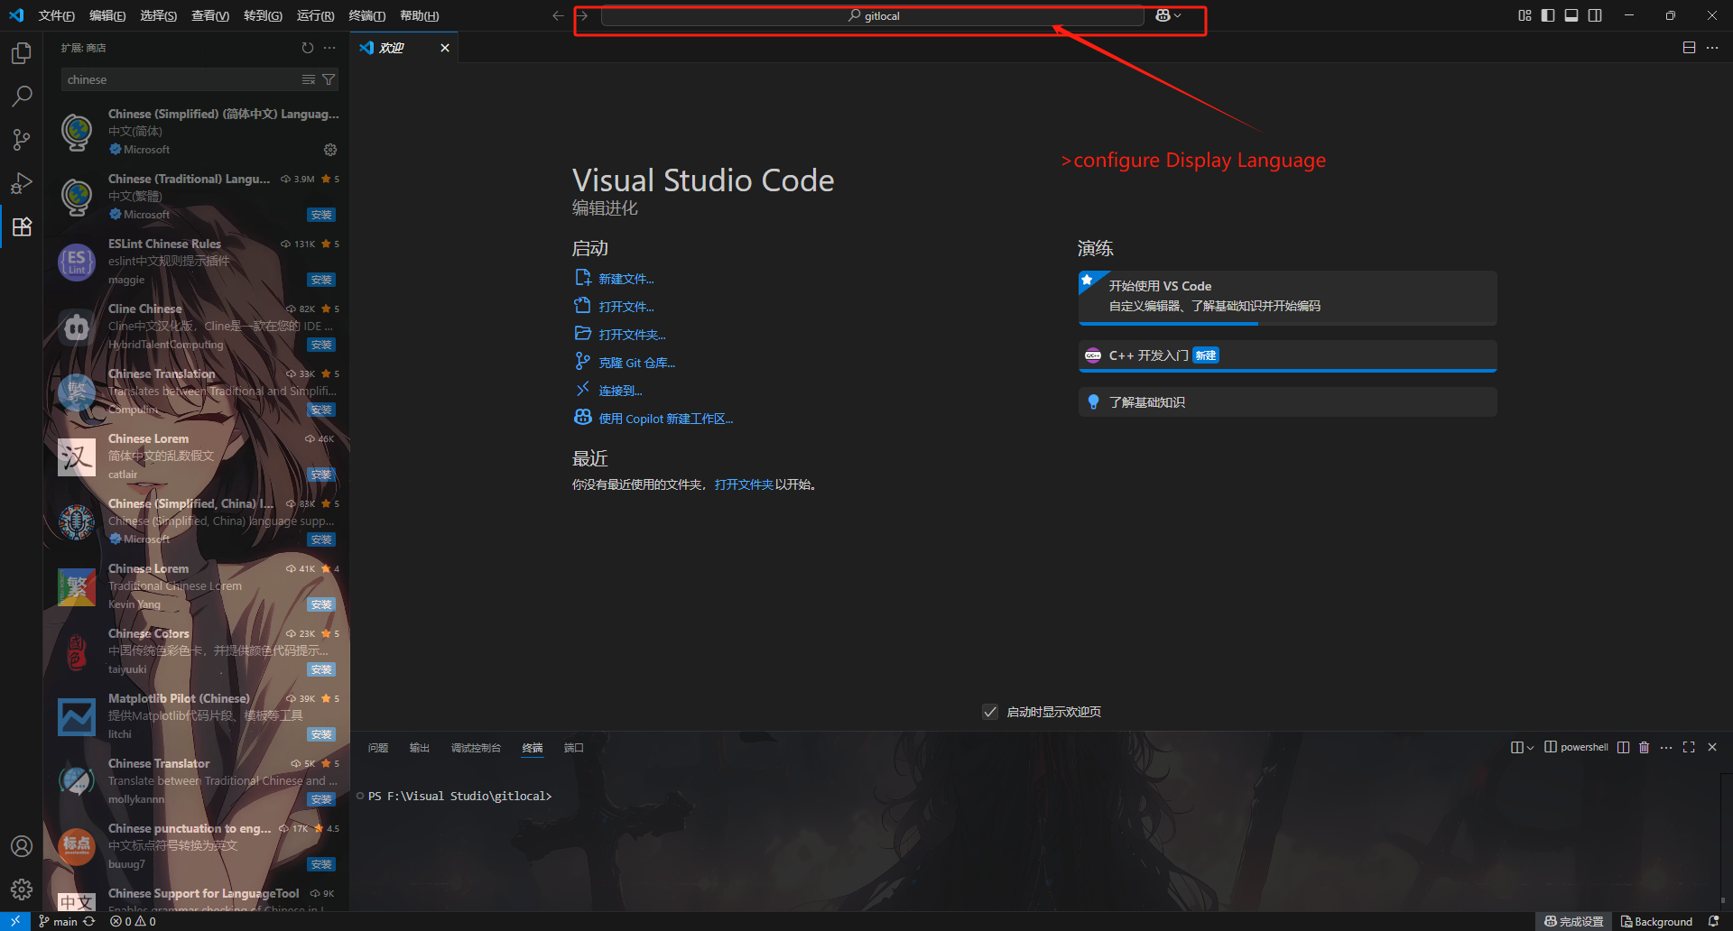
Task: Select the 欢迎 editor tab
Action: click(403, 48)
